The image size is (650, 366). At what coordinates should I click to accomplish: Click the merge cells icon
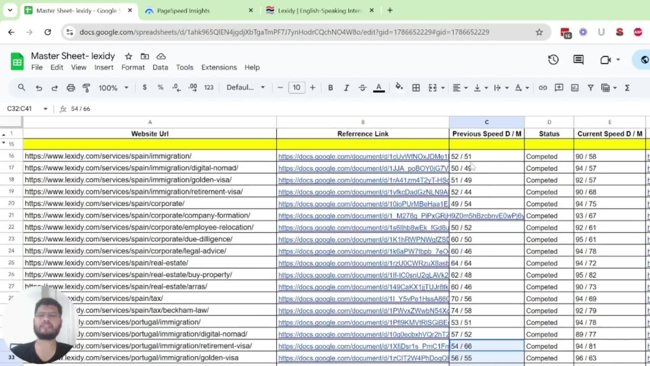(432, 88)
